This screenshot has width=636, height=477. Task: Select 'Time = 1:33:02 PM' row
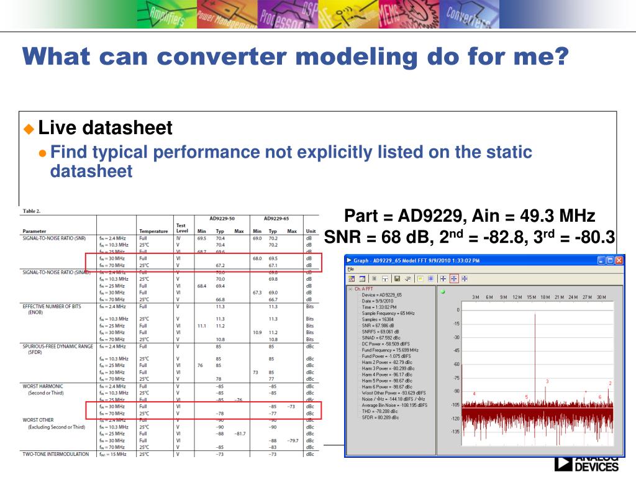coord(379,307)
